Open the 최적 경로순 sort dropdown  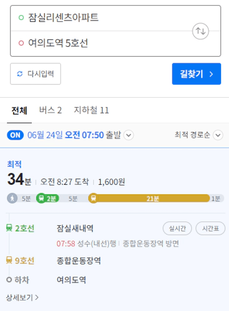point(199,135)
